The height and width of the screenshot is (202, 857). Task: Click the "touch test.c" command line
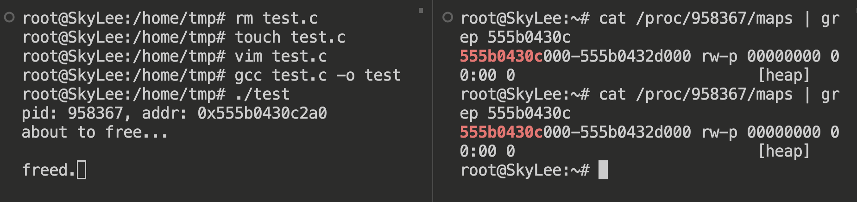click(x=290, y=38)
